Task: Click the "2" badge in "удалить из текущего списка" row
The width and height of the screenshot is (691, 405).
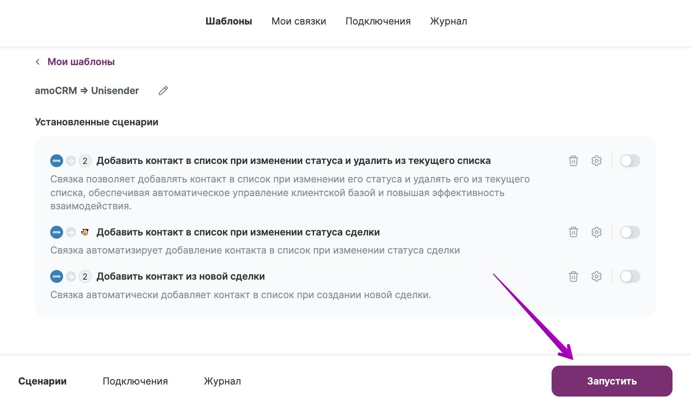Action: [x=85, y=161]
